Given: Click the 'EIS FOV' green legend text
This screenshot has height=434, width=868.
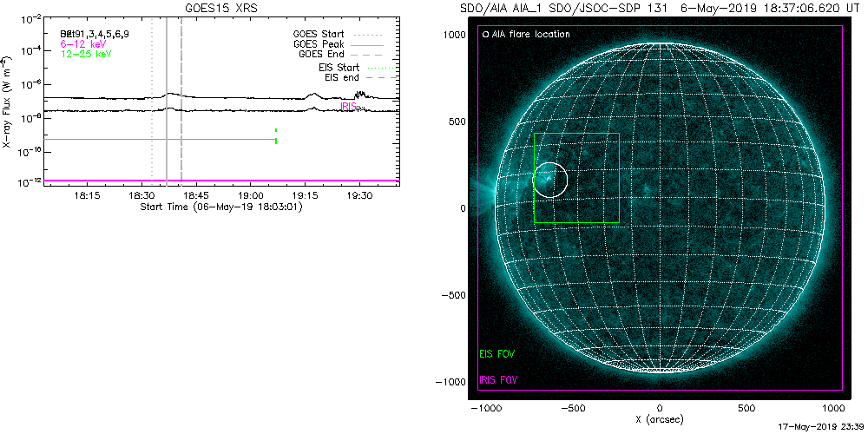Looking at the screenshot, I should [x=498, y=354].
